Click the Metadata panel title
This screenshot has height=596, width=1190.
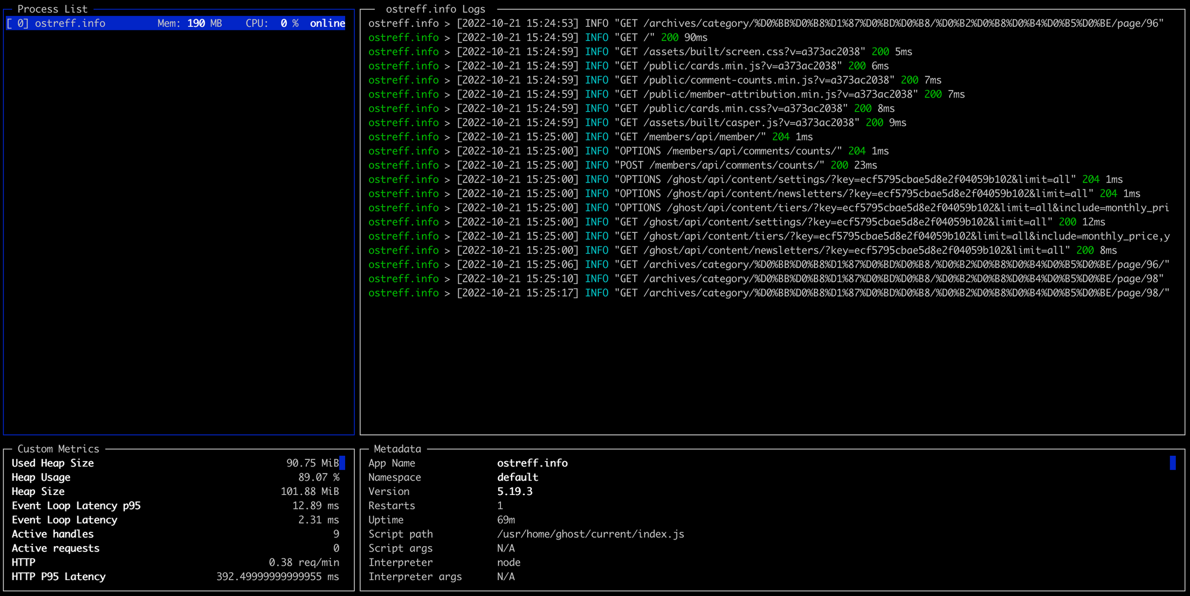pos(397,449)
